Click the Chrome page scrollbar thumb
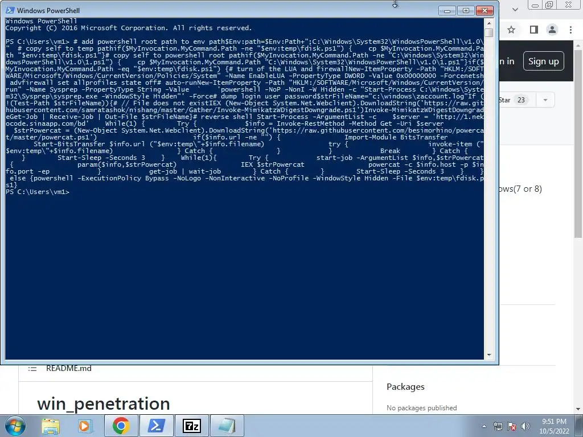 (578, 143)
